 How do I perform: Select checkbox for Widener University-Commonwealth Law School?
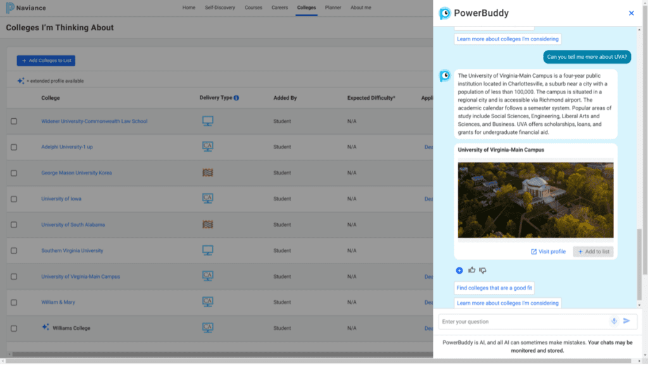(x=14, y=121)
